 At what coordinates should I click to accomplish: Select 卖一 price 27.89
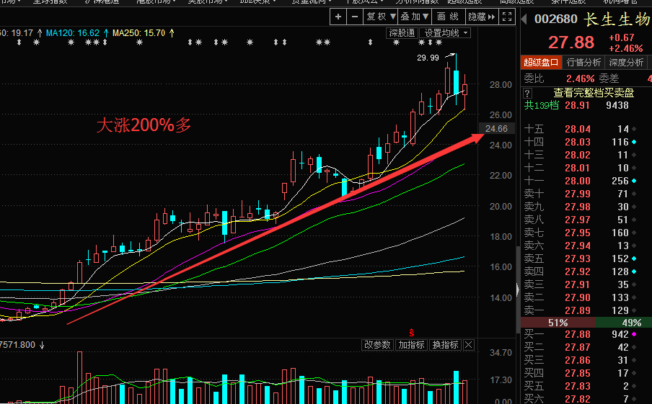pyautogui.click(x=577, y=310)
